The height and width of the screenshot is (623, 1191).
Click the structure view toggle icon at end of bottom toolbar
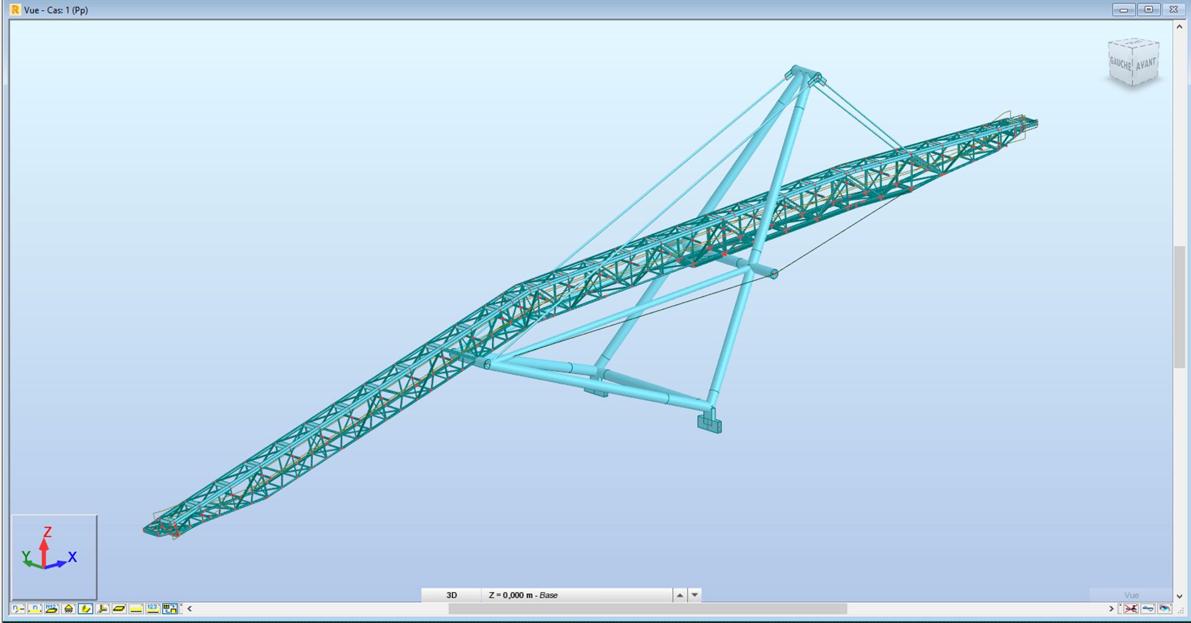pyautogui.click(x=170, y=609)
